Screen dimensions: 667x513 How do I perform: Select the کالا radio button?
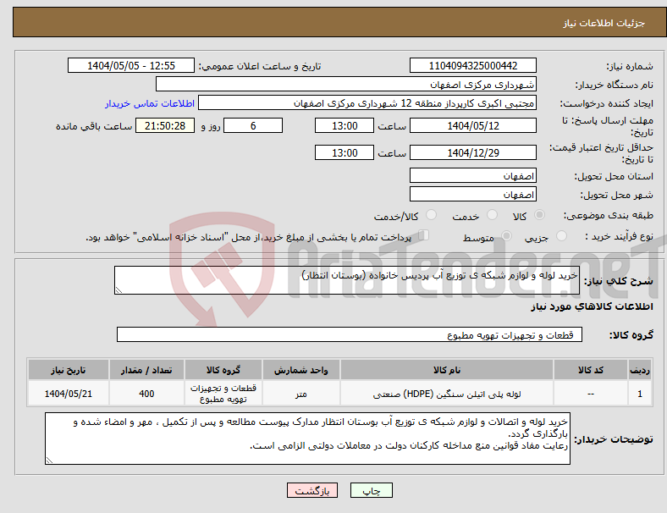(x=539, y=215)
